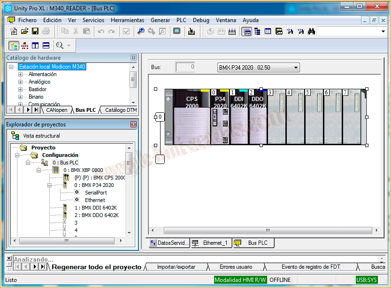Expand the Analógico catalog node
This screenshot has width=391, height=288.
click(x=20, y=82)
